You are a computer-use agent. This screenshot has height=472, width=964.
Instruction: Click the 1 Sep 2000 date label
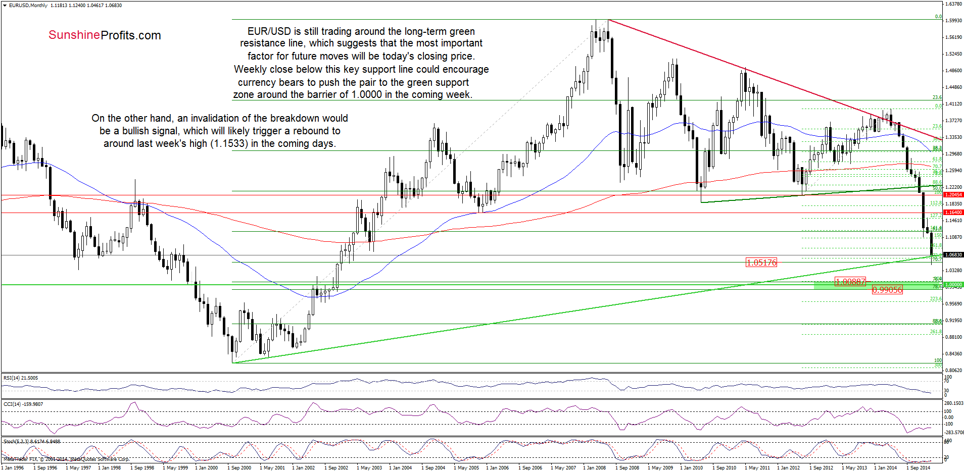click(x=239, y=468)
